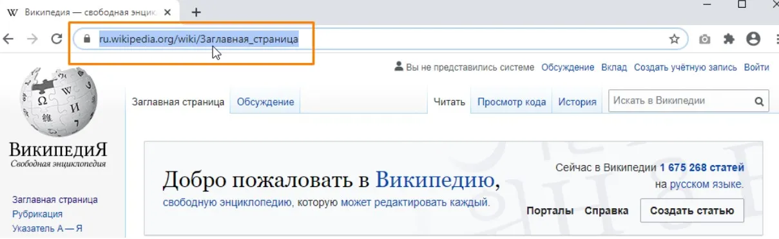Click the camera screenshot extension icon
The width and height of the screenshot is (779, 239).
pyautogui.click(x=705, y=39)
